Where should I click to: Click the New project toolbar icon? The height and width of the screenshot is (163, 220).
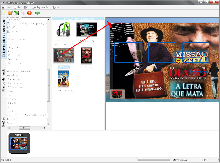point(4,13)
